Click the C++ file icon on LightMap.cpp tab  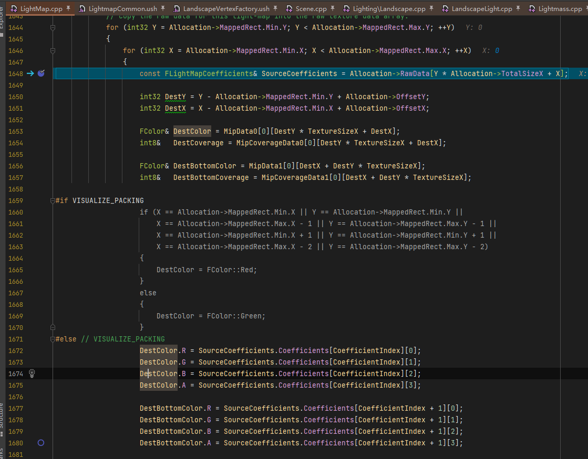[x=14, y=8]
